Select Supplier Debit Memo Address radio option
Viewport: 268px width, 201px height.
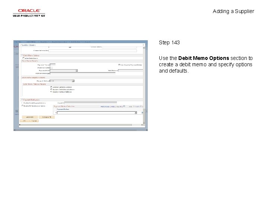point(51,89)
